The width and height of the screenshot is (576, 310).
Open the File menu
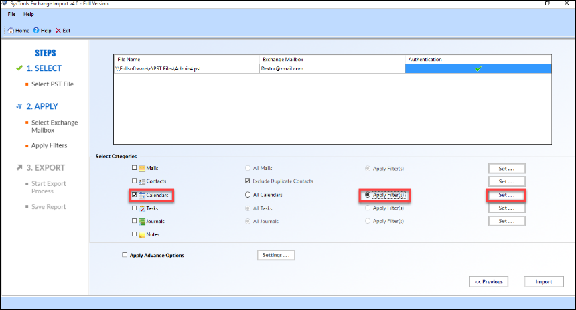pos(12,14)
